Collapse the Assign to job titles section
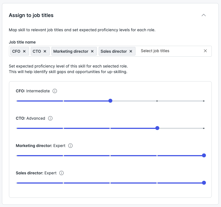Viewport: 221px width, 207px height. [203, 15]
